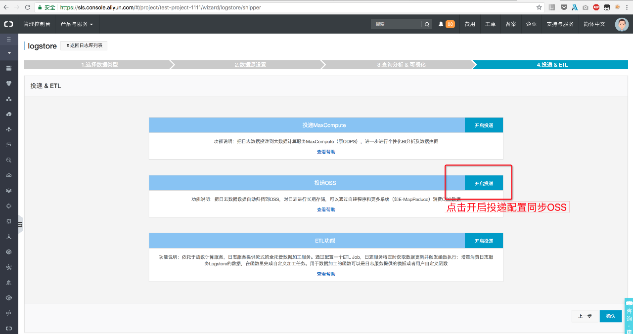Go to step 2.数据源设置
Image resolution: width=633 pixels, height=334 pixels.
[250, 65]
